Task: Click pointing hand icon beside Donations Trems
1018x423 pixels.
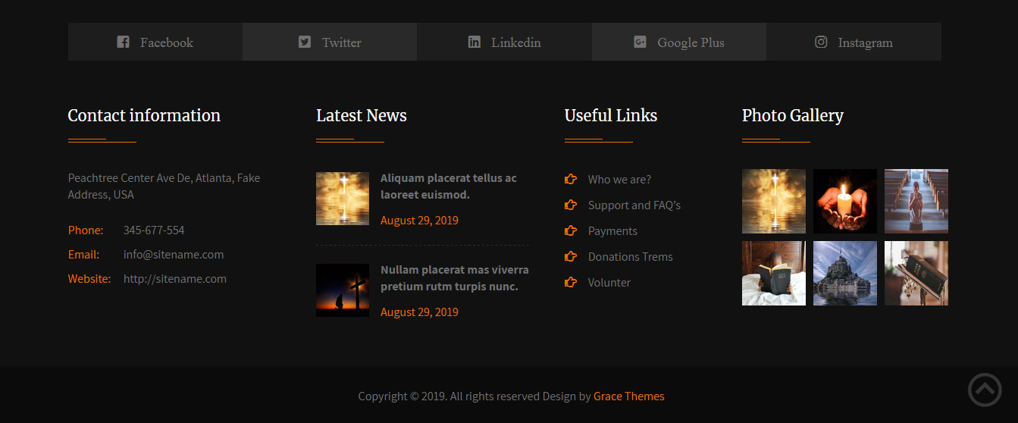Action: click(571, 256)
